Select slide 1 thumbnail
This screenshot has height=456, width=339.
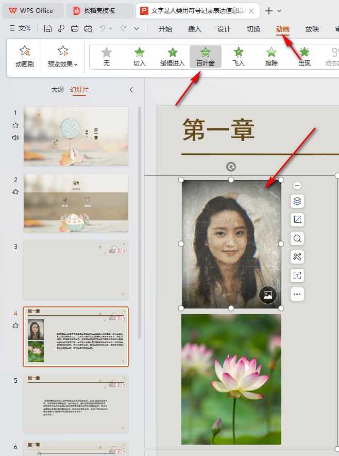(x=76, y=136)
